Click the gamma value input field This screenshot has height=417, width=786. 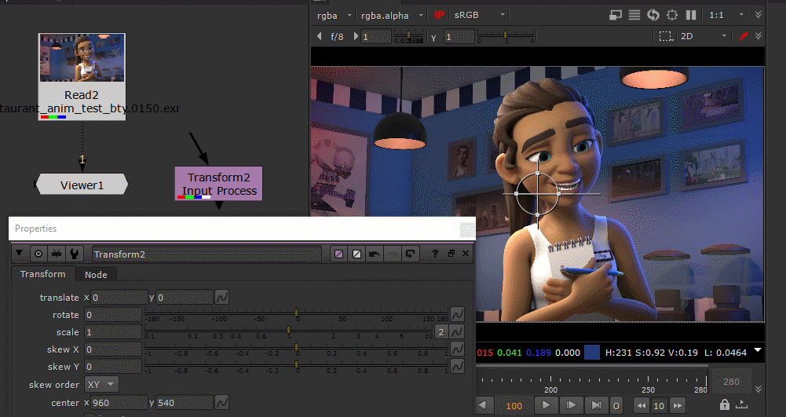pos(459,37)
